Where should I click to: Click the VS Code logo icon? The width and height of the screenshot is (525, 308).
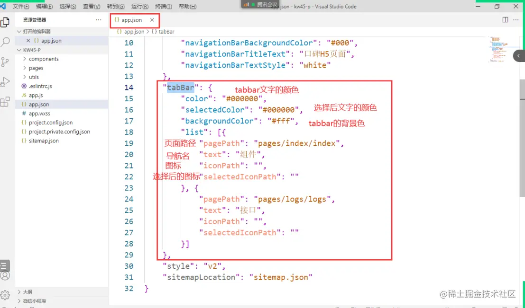click(x=3, y=6)
